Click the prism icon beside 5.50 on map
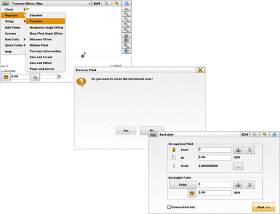This screenshot has width=280, height=214. click(x=6, y=77)
